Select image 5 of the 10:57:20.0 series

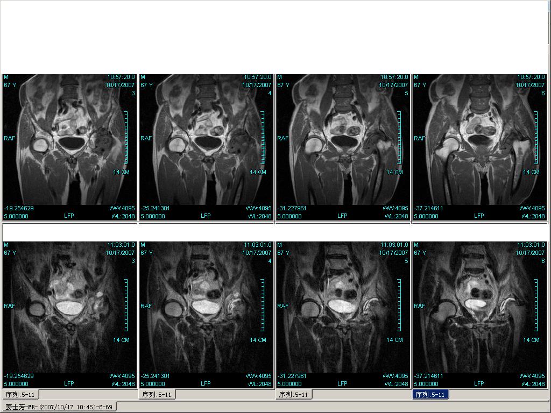343,147
